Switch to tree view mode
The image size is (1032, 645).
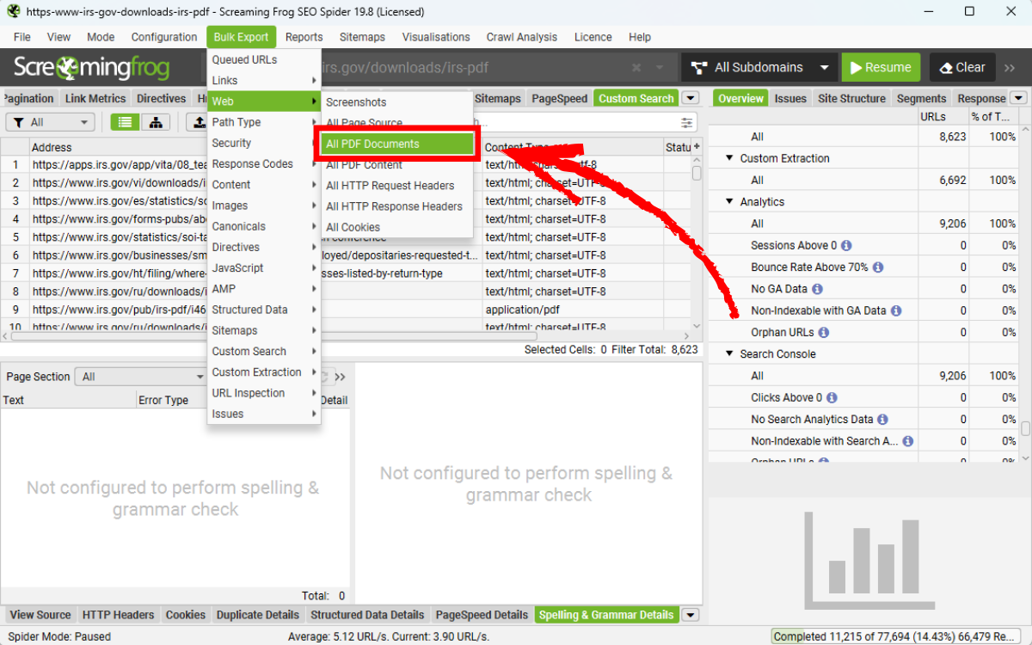click(156, 123)
